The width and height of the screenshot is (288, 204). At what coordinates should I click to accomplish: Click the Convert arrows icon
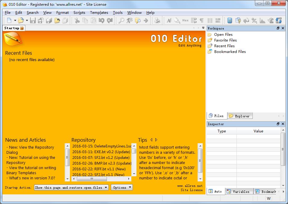[246, 20]
